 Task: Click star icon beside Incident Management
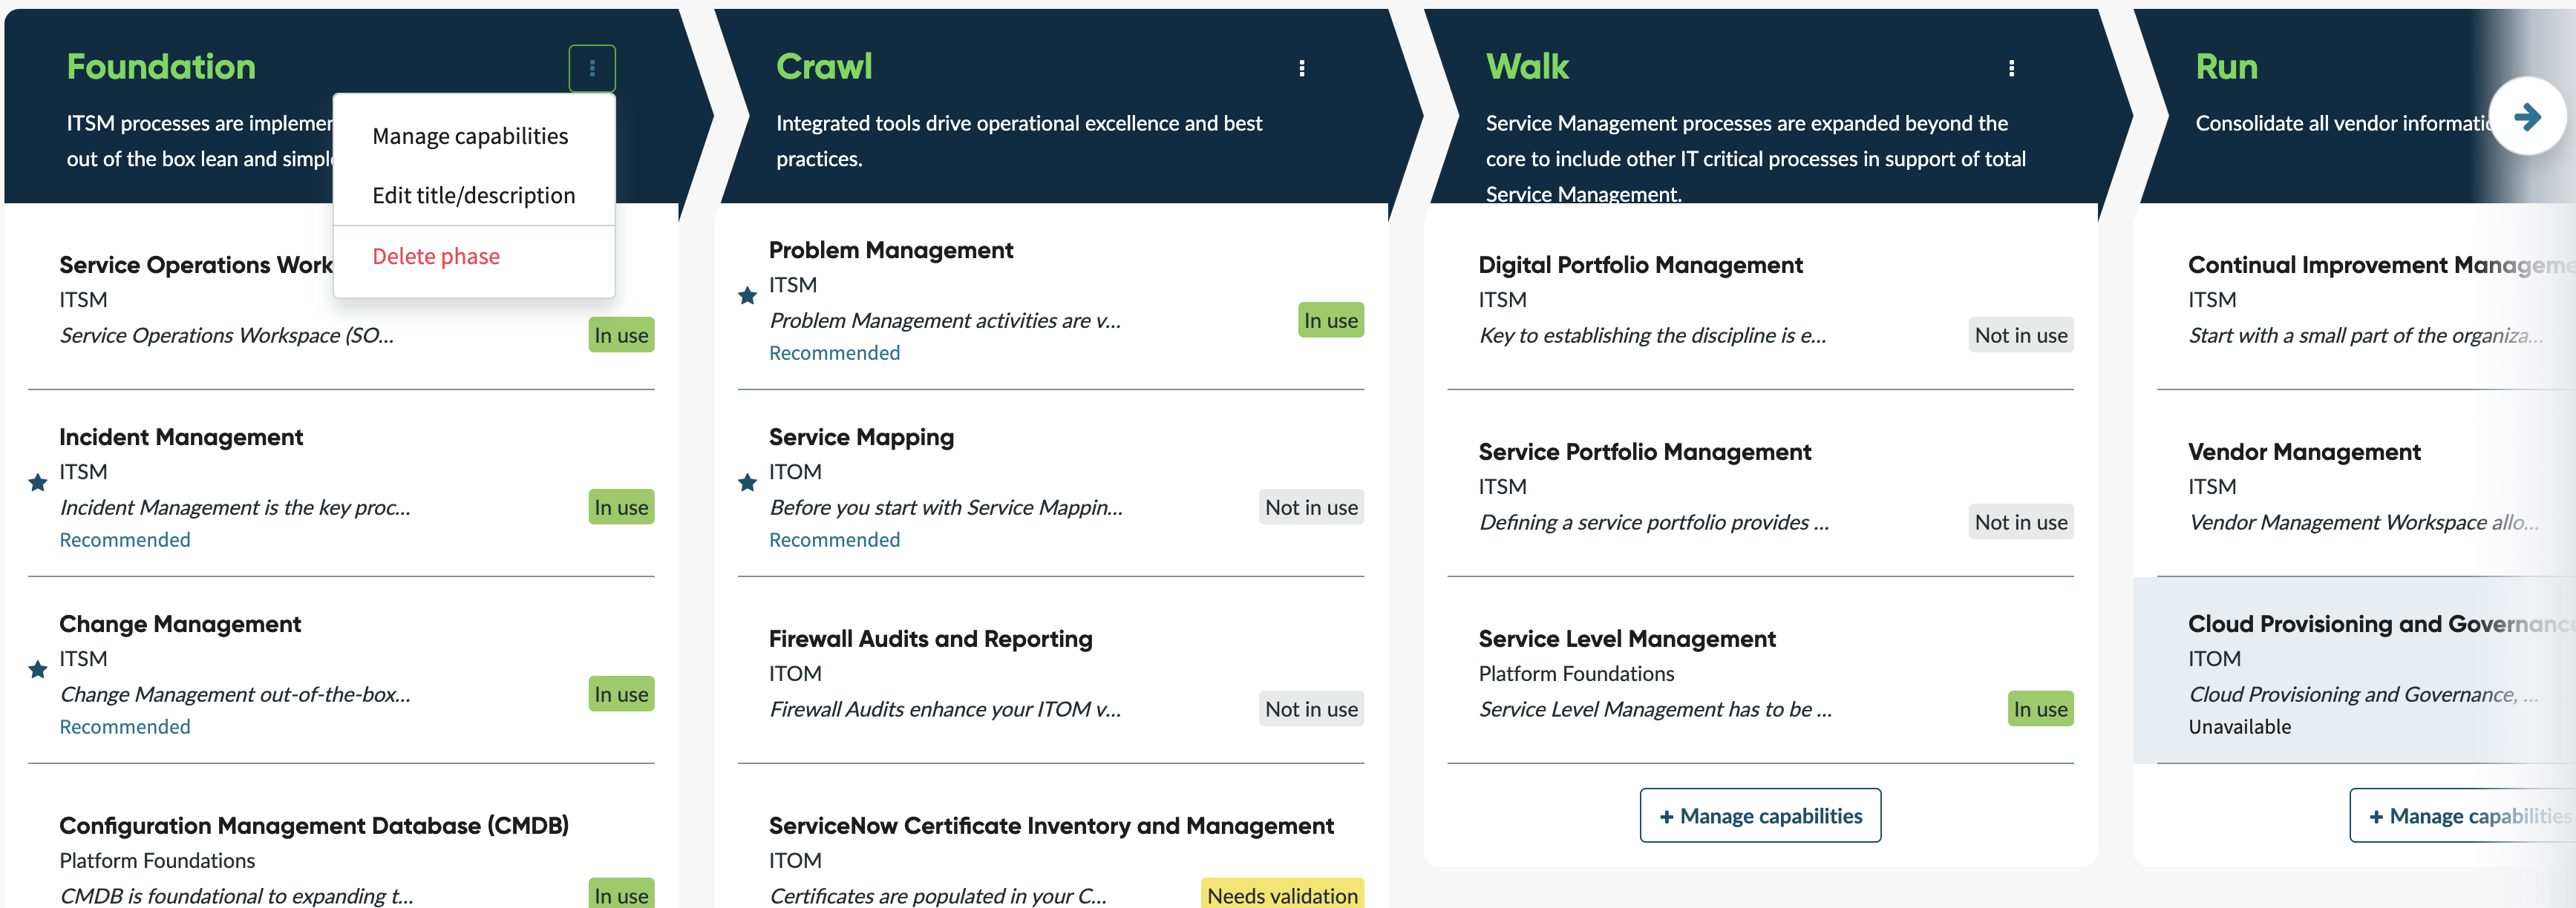coord(38,484)
